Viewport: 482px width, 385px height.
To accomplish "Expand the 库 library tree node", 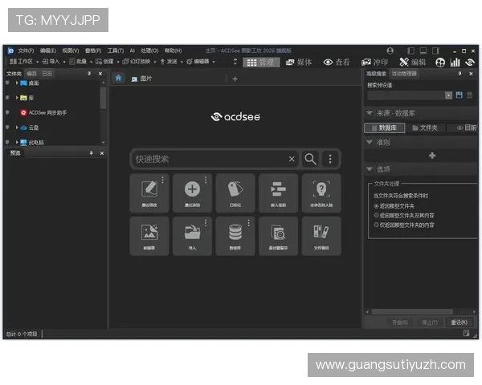I will 17,98.
